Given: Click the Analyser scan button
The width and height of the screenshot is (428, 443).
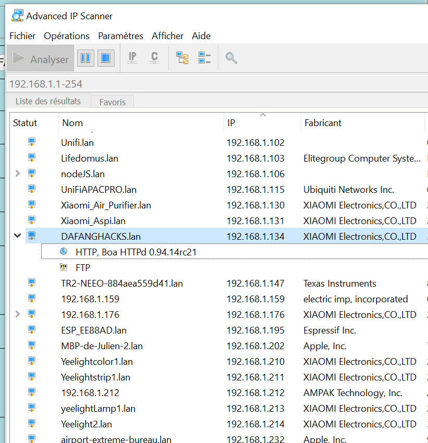Looking at the screenshot, I should tap(40, 58).
